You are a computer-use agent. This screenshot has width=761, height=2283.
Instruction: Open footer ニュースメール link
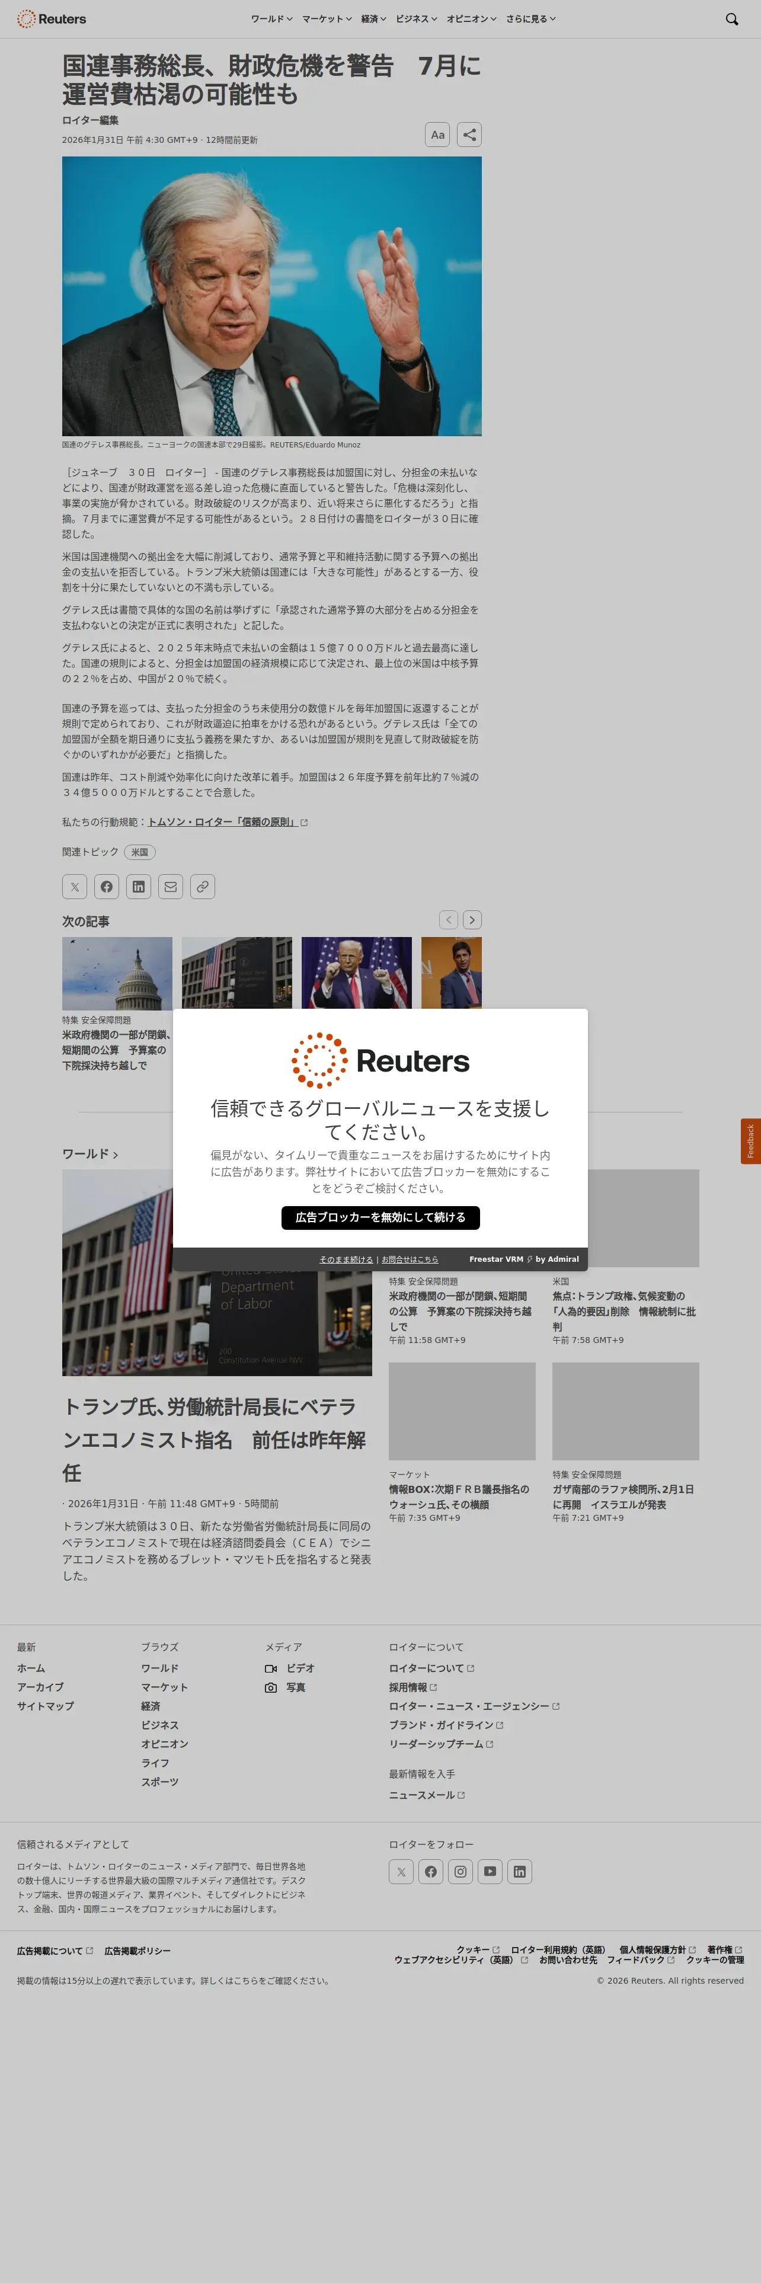(427, 1795)
